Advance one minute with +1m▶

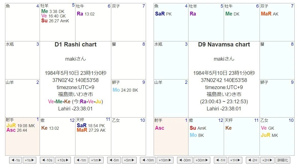tap(96, 160)
